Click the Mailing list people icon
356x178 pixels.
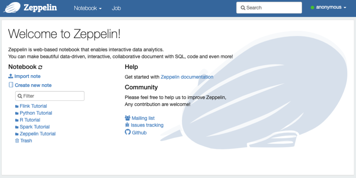pos(128,118)
